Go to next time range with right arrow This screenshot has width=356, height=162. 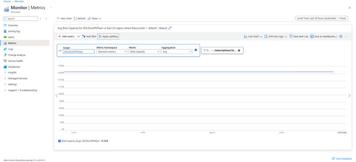[x=349, y=96]
